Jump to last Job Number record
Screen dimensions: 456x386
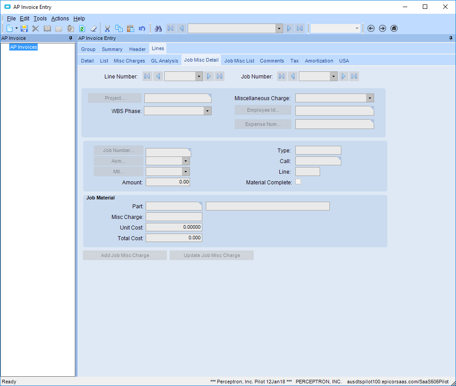click(x=354, y=76)
